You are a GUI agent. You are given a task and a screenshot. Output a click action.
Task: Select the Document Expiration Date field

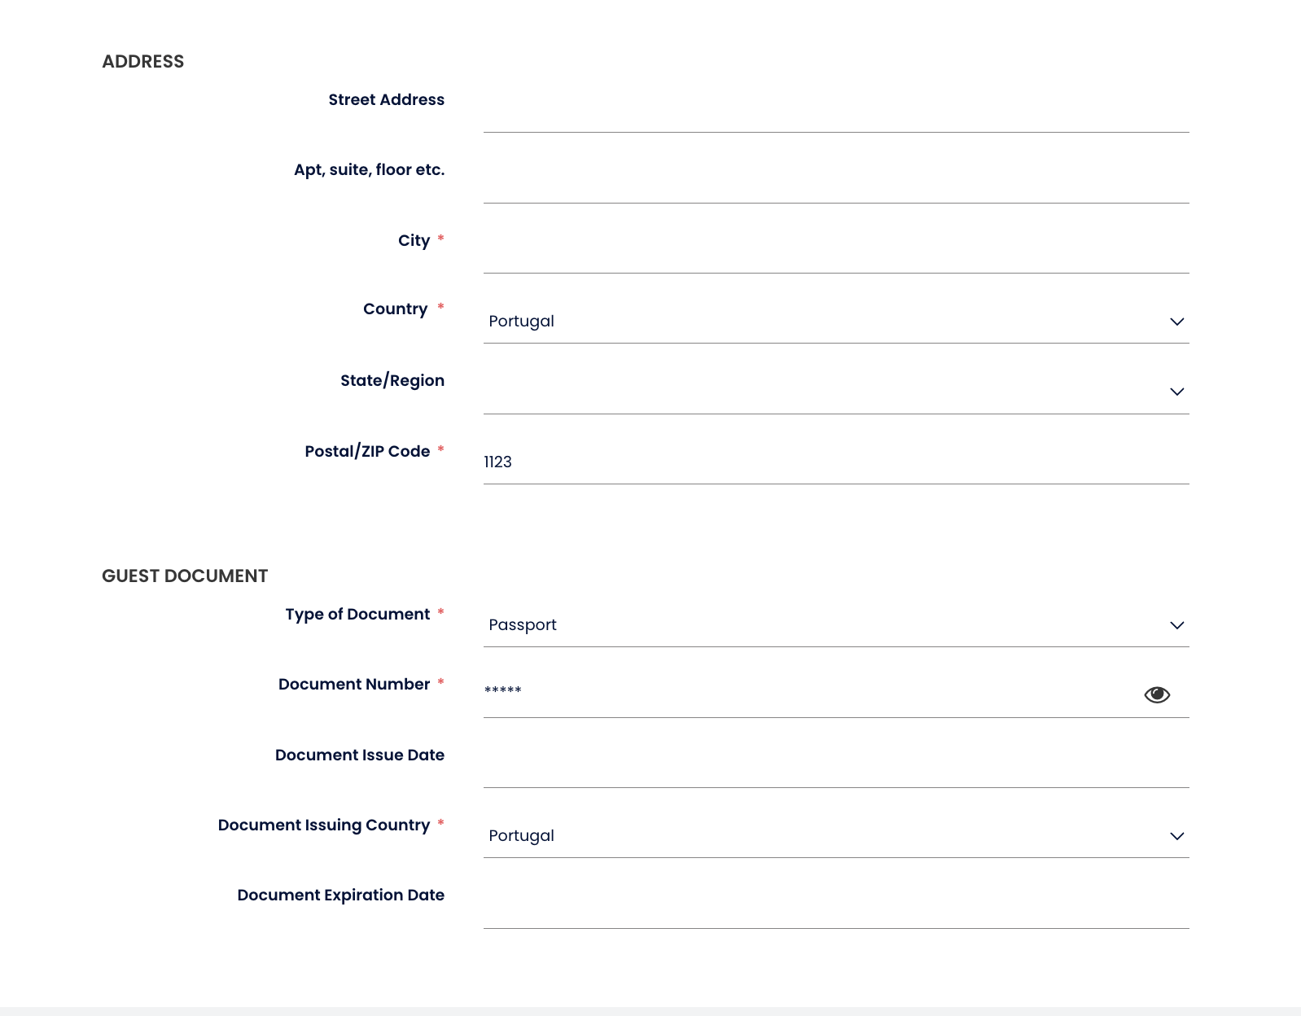pos(835,906)
